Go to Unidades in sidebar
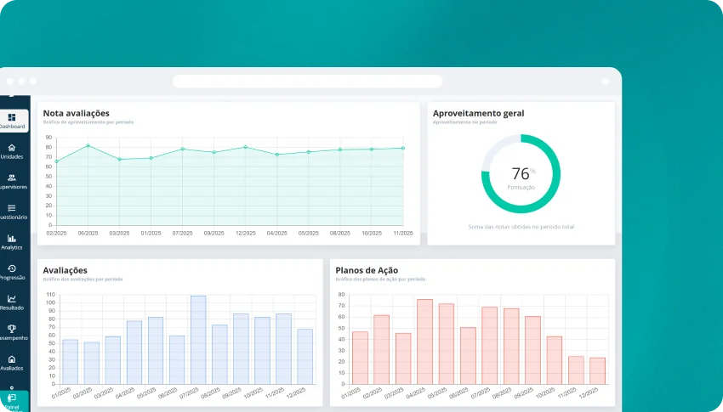The image size is (723, 412). tap(13, 151)
